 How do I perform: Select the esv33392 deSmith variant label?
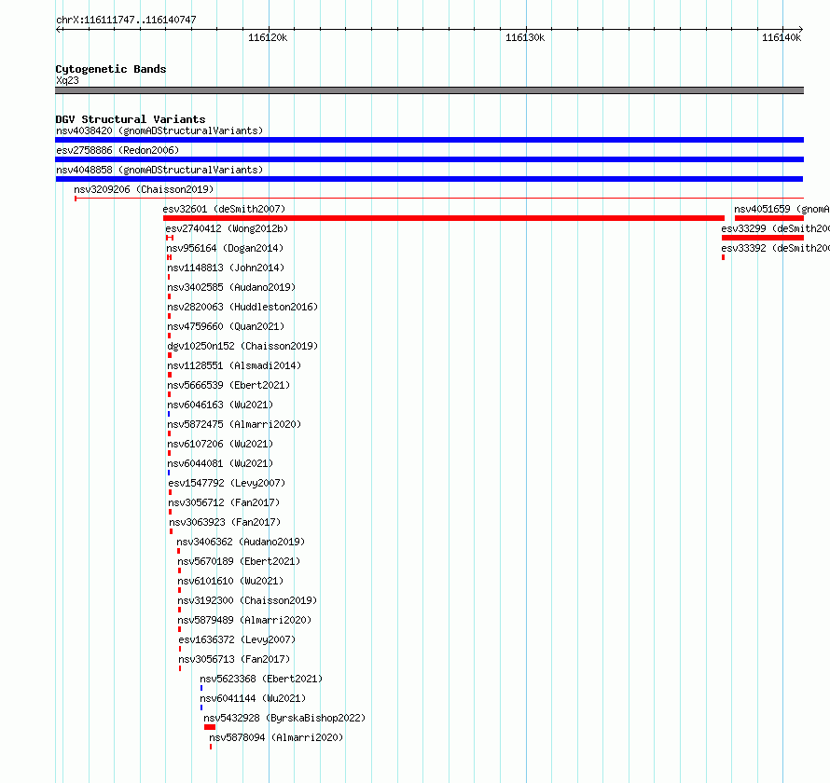(776, 248)
